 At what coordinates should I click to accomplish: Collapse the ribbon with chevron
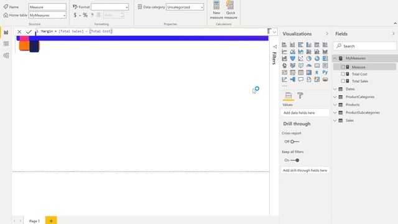coord(395,24)
